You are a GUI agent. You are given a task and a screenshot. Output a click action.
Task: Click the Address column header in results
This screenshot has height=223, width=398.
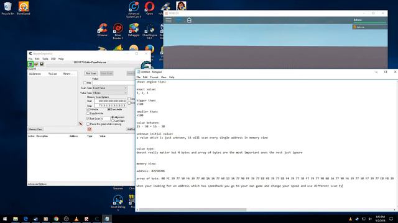pos(35,74)
